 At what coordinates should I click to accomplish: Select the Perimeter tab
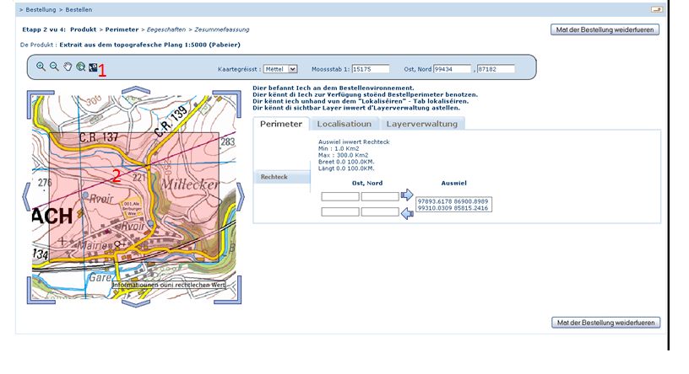pos(280,124)
